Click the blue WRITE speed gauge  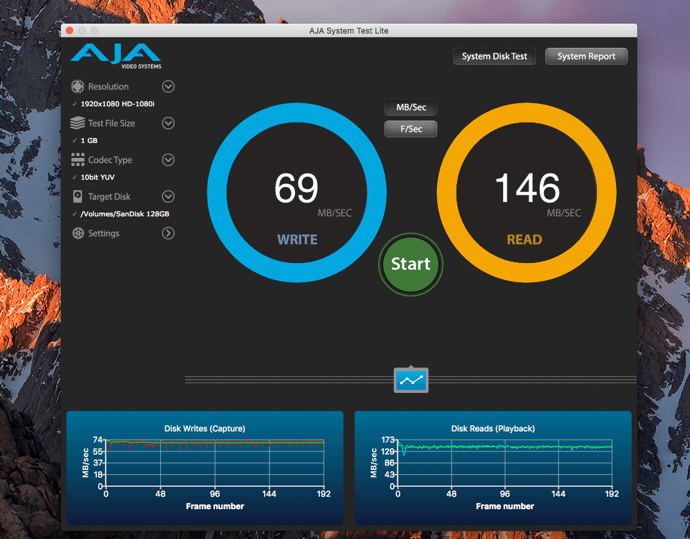(297, 193)
